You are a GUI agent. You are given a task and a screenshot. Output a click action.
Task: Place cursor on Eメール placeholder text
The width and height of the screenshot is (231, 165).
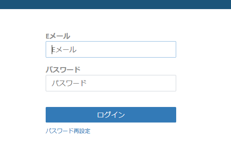[64, 49]
